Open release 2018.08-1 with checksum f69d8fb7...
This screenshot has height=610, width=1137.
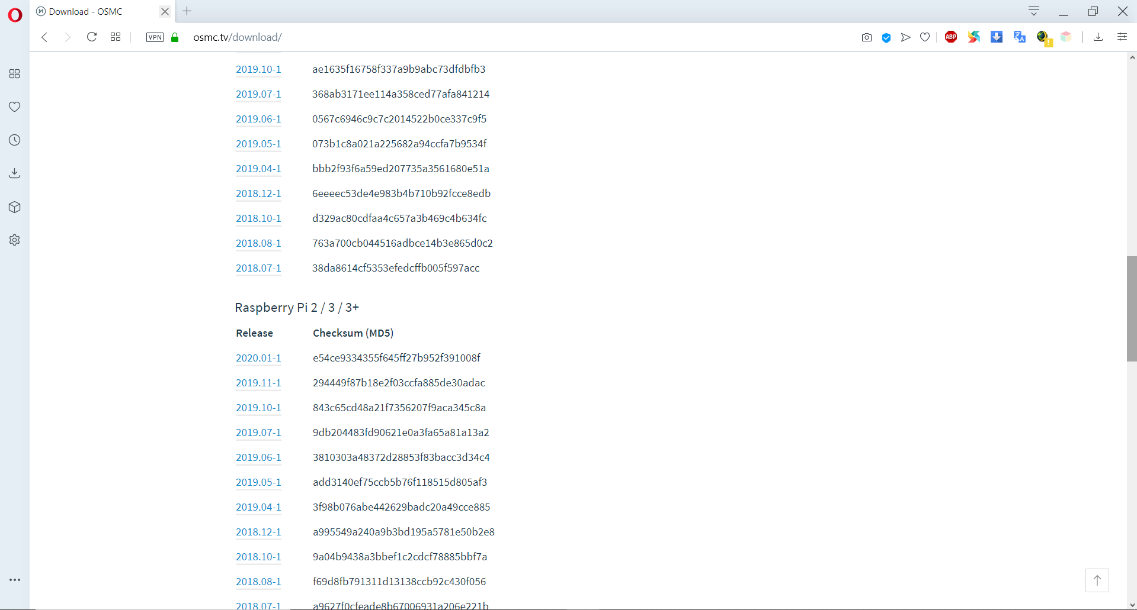pyautogui.click(x=258, y=582)
